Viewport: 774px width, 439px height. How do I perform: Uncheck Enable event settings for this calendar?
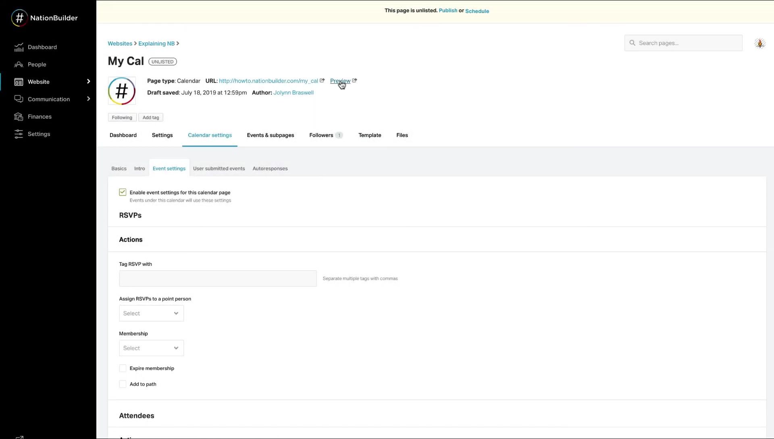tap(123, 192)
